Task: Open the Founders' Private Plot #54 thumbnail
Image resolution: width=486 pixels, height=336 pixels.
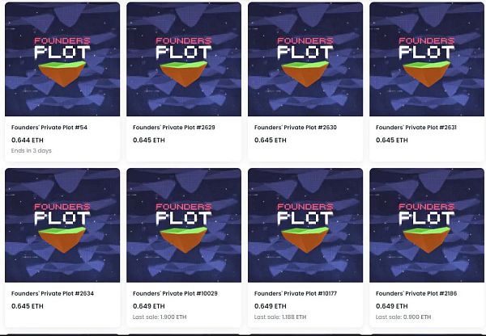Action: 62,60
